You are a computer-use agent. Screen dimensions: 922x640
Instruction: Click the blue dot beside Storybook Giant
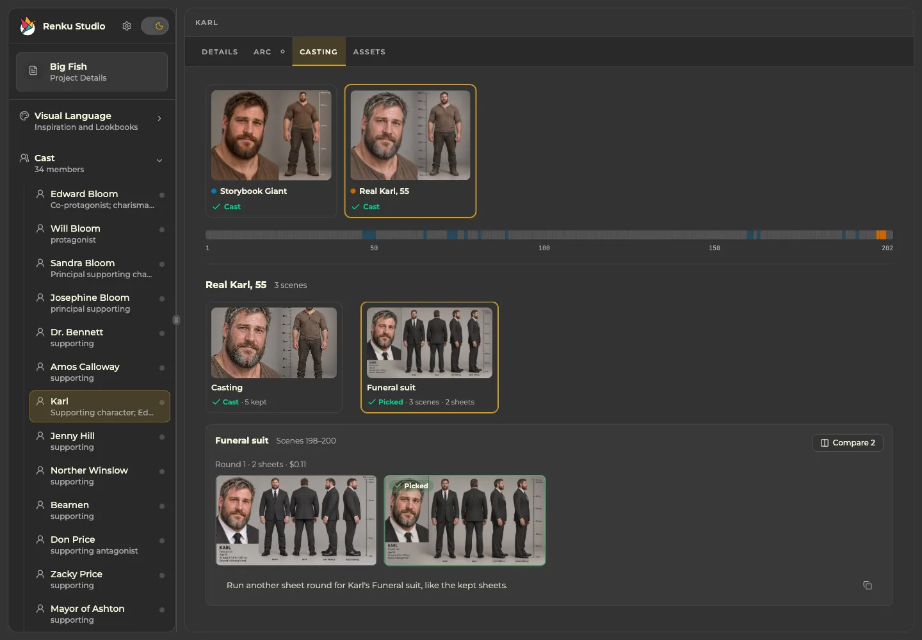[214, 191]
